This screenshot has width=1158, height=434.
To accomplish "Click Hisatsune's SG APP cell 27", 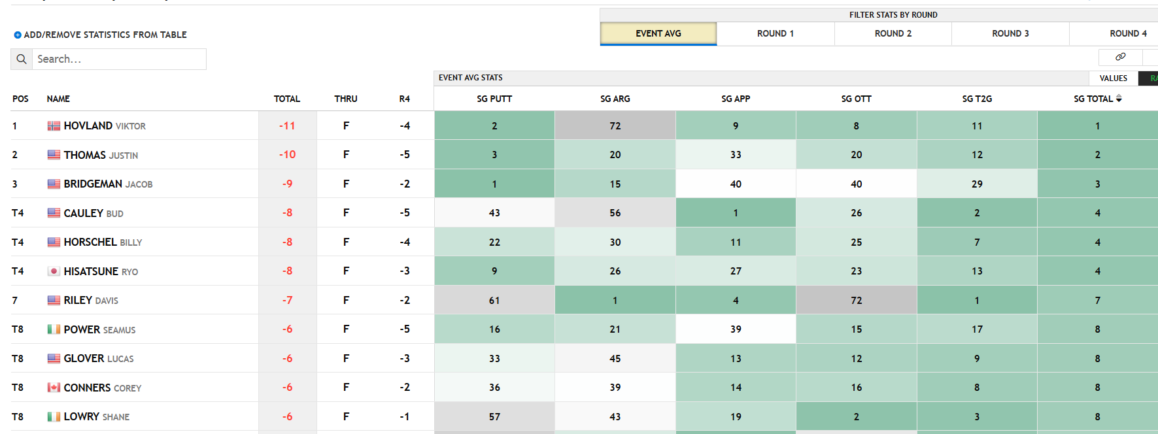I will [x=736, y=271].
